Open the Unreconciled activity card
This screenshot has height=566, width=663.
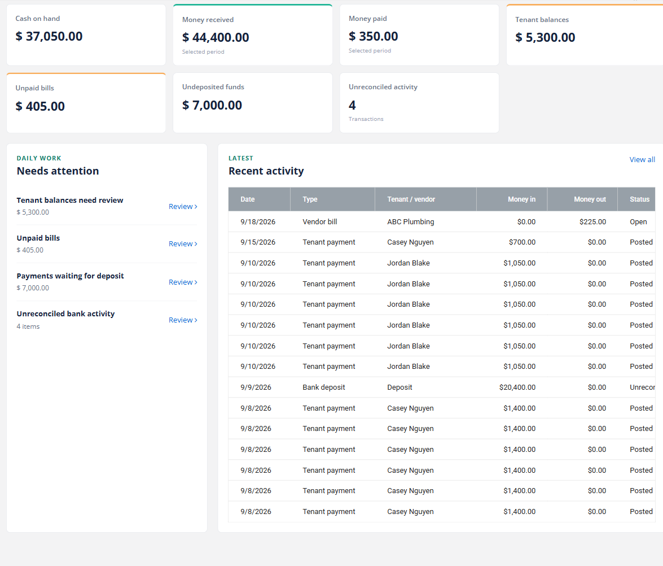point(419,103)
